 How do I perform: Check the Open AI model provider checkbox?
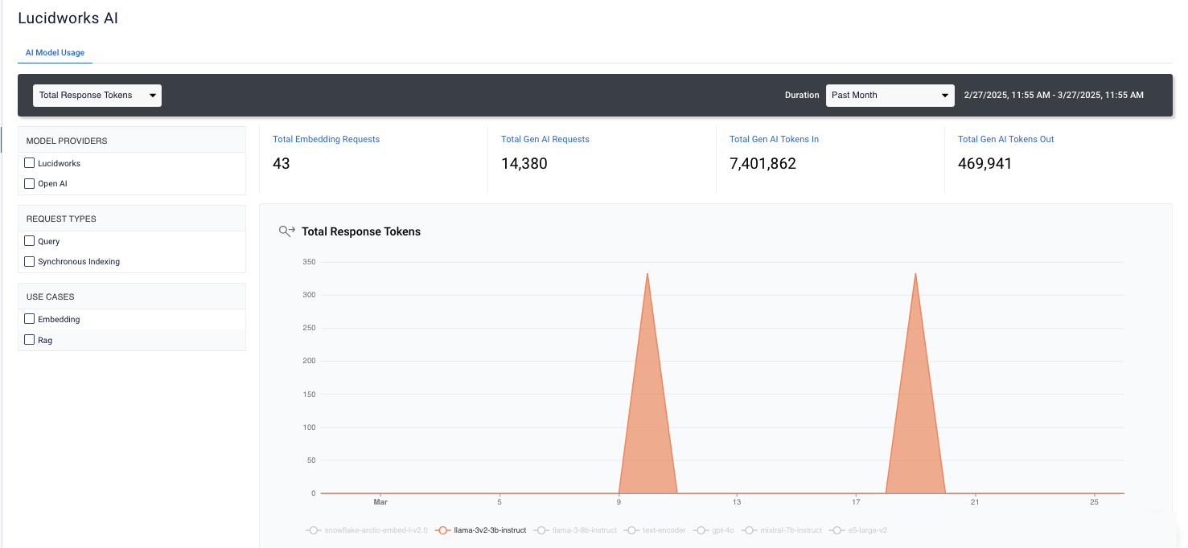30,183
